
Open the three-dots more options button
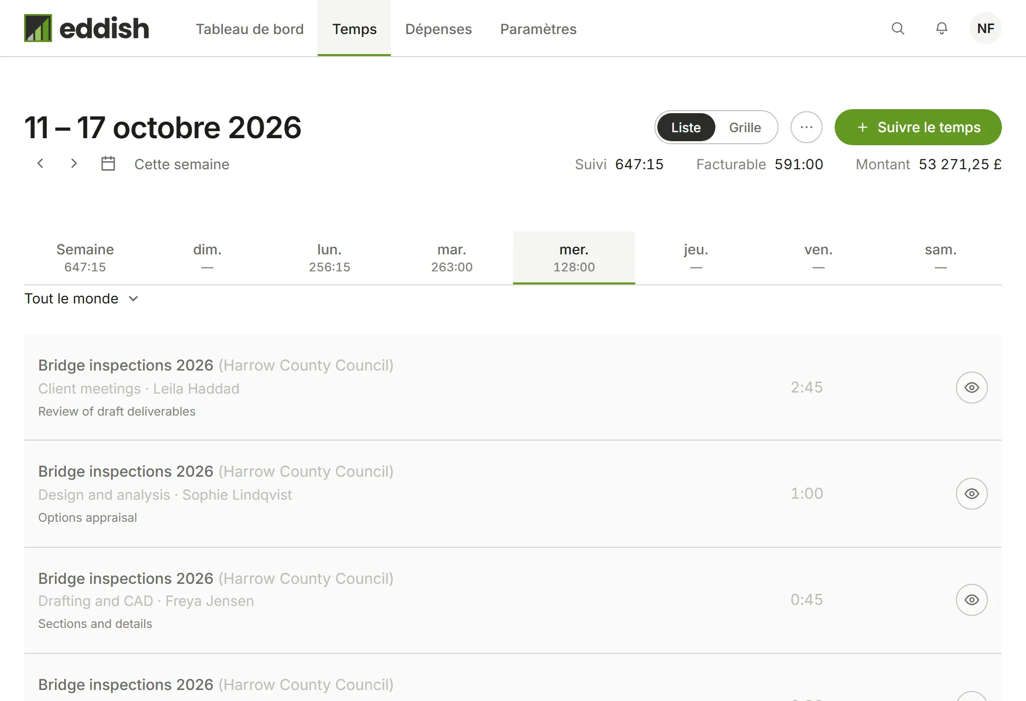[806, 127]
